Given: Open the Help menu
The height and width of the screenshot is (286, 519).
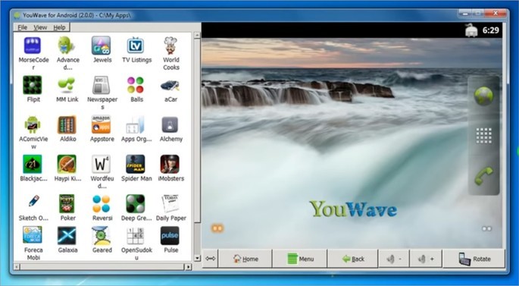Looking at the screenshot, I should (59, 27).
